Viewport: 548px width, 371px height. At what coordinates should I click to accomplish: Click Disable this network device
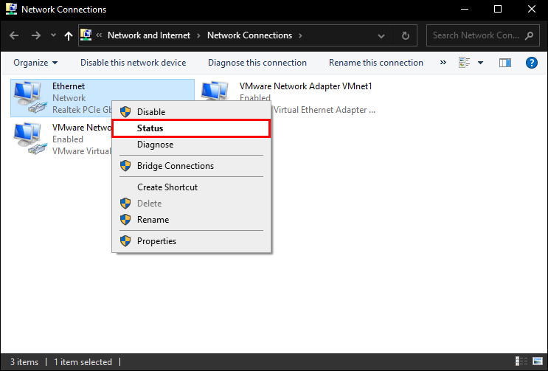tap(133, 63)
